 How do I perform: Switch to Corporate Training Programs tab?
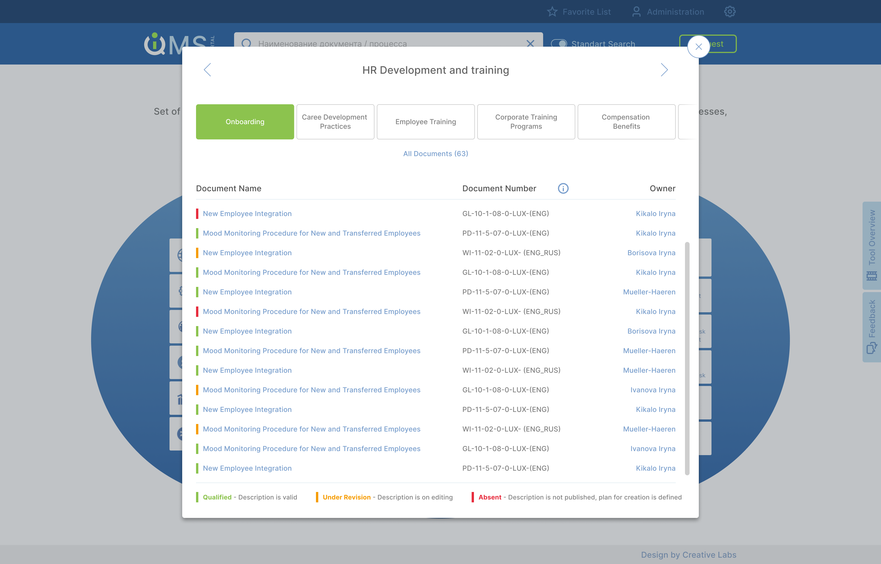pyautogui.click(x=526, y=122)
